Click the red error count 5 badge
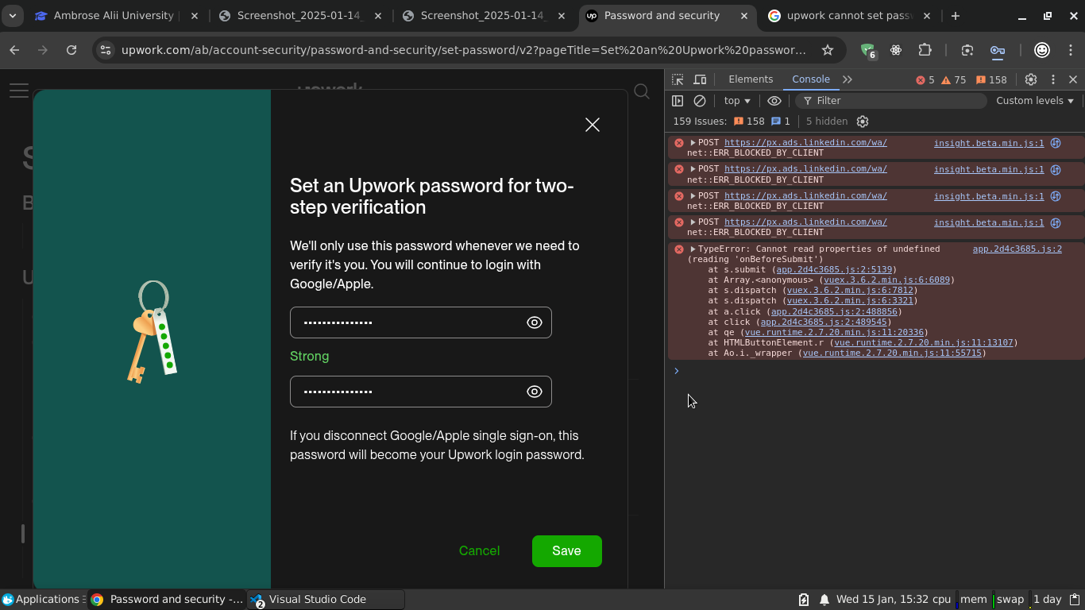The image size is (1085, 610). coord(925,79)
